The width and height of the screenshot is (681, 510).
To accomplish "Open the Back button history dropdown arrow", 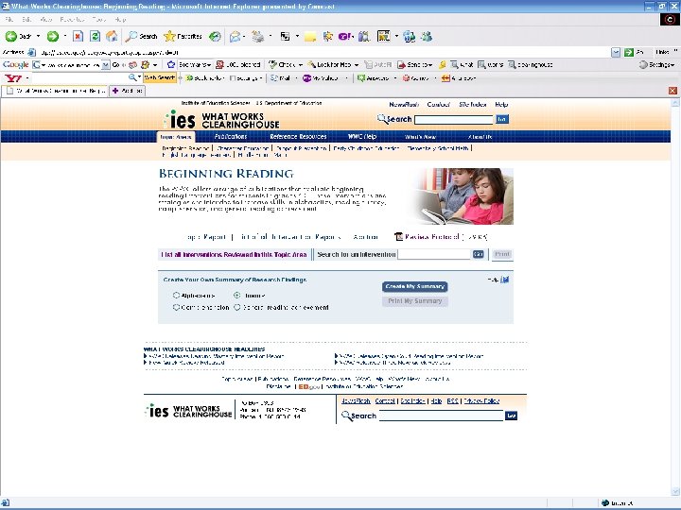I will [x=38, y=37].
